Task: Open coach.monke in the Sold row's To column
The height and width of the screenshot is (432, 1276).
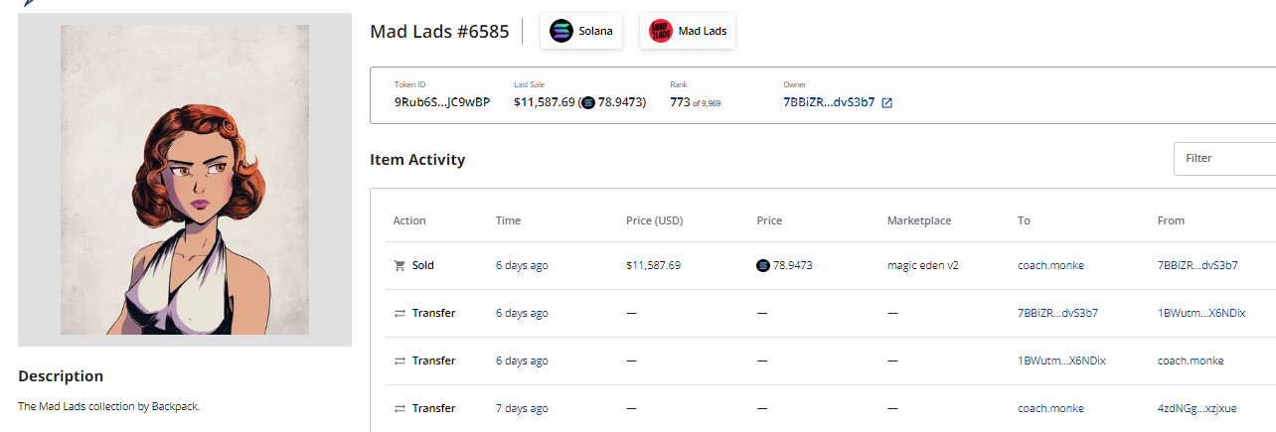Action: (x=1050, y=265)
